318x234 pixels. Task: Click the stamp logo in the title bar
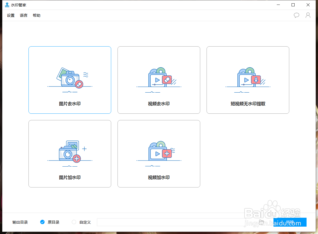(7, 5)
